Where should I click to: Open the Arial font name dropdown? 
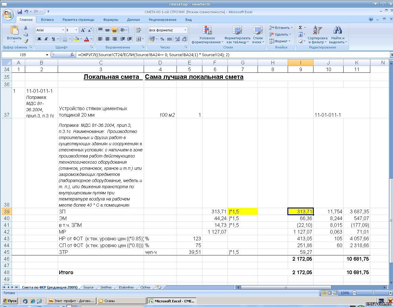[x=63, y=30]
